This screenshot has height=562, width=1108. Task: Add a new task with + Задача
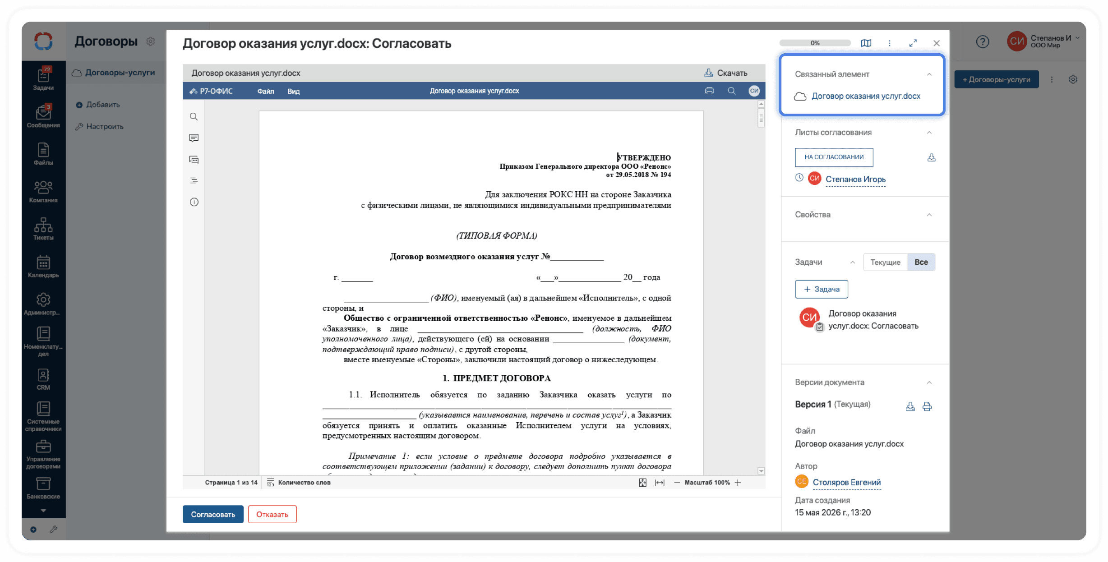(x=822, y=289)
